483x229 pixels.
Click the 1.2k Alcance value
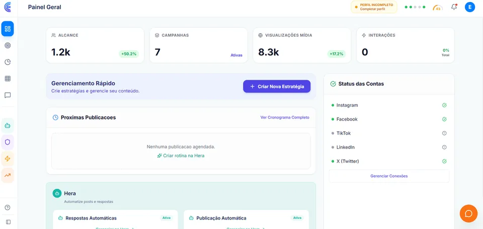61,52
